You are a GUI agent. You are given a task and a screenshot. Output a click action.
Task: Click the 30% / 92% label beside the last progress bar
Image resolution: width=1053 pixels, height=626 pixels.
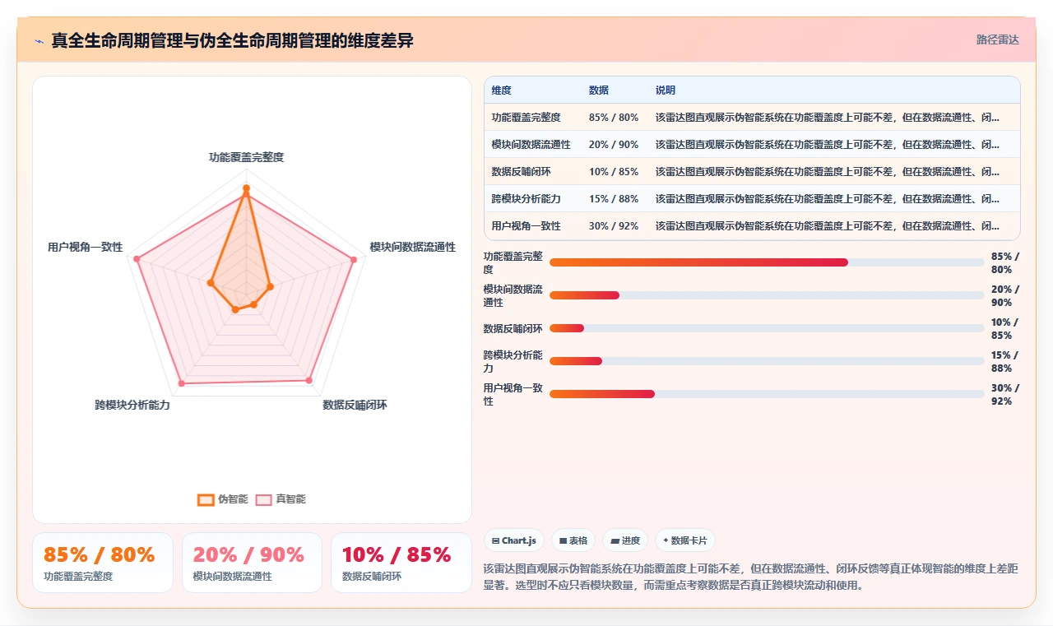coord(1005,394)
